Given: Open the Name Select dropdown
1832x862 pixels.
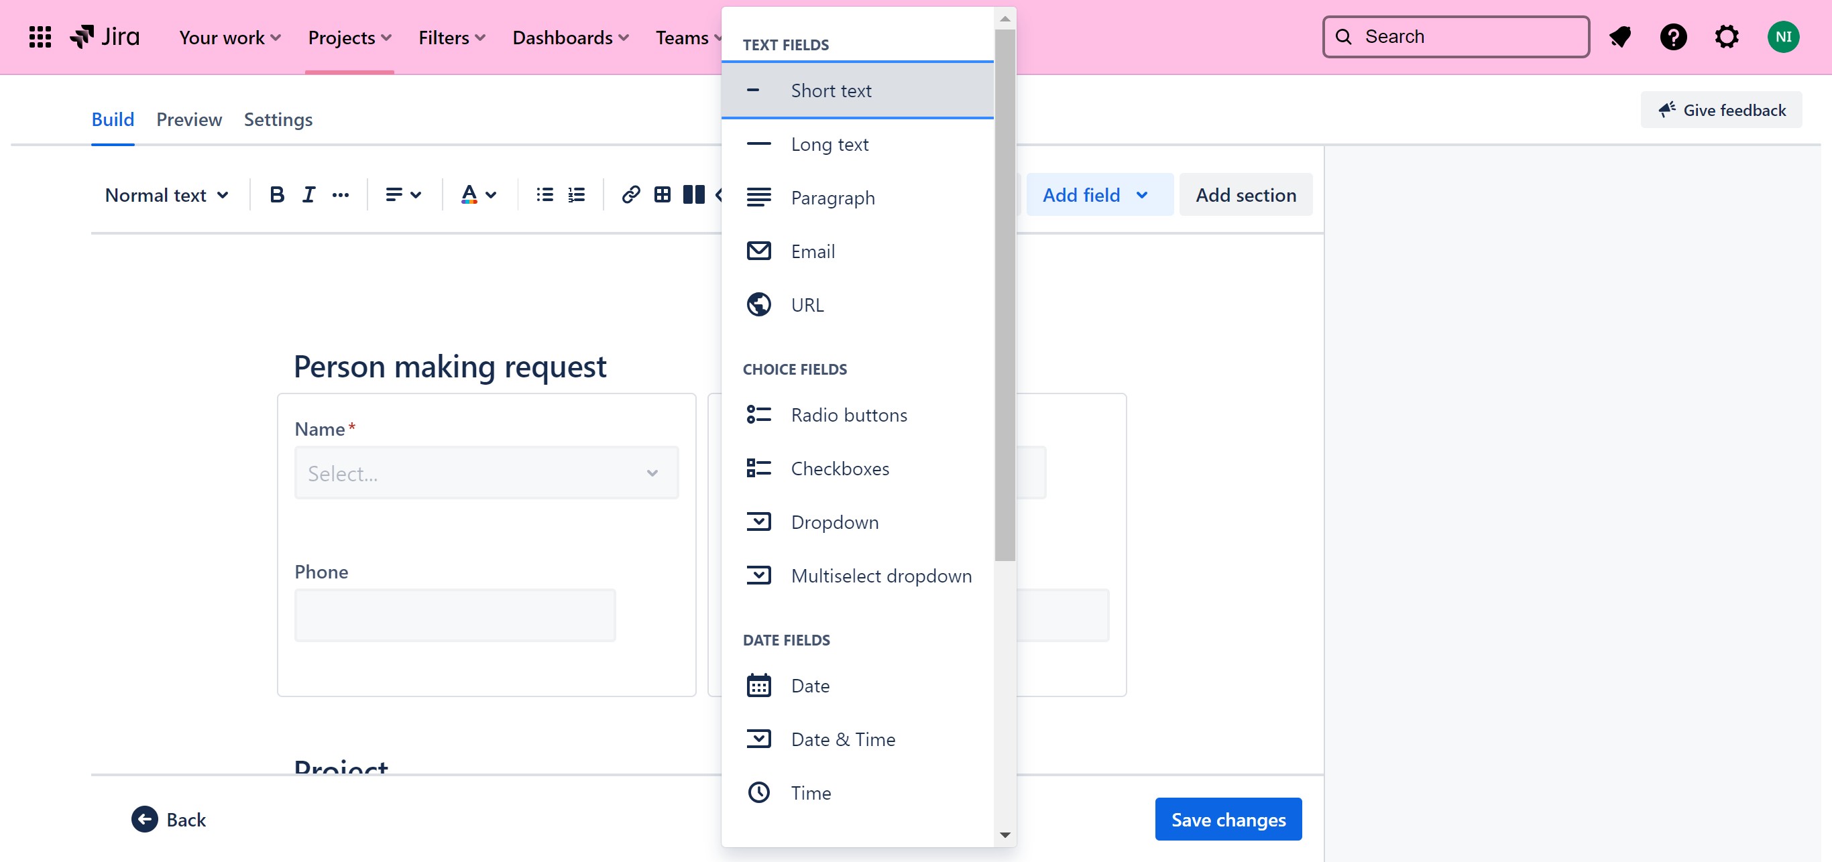Looking at the screenshot, I should (x=485, y=473).
